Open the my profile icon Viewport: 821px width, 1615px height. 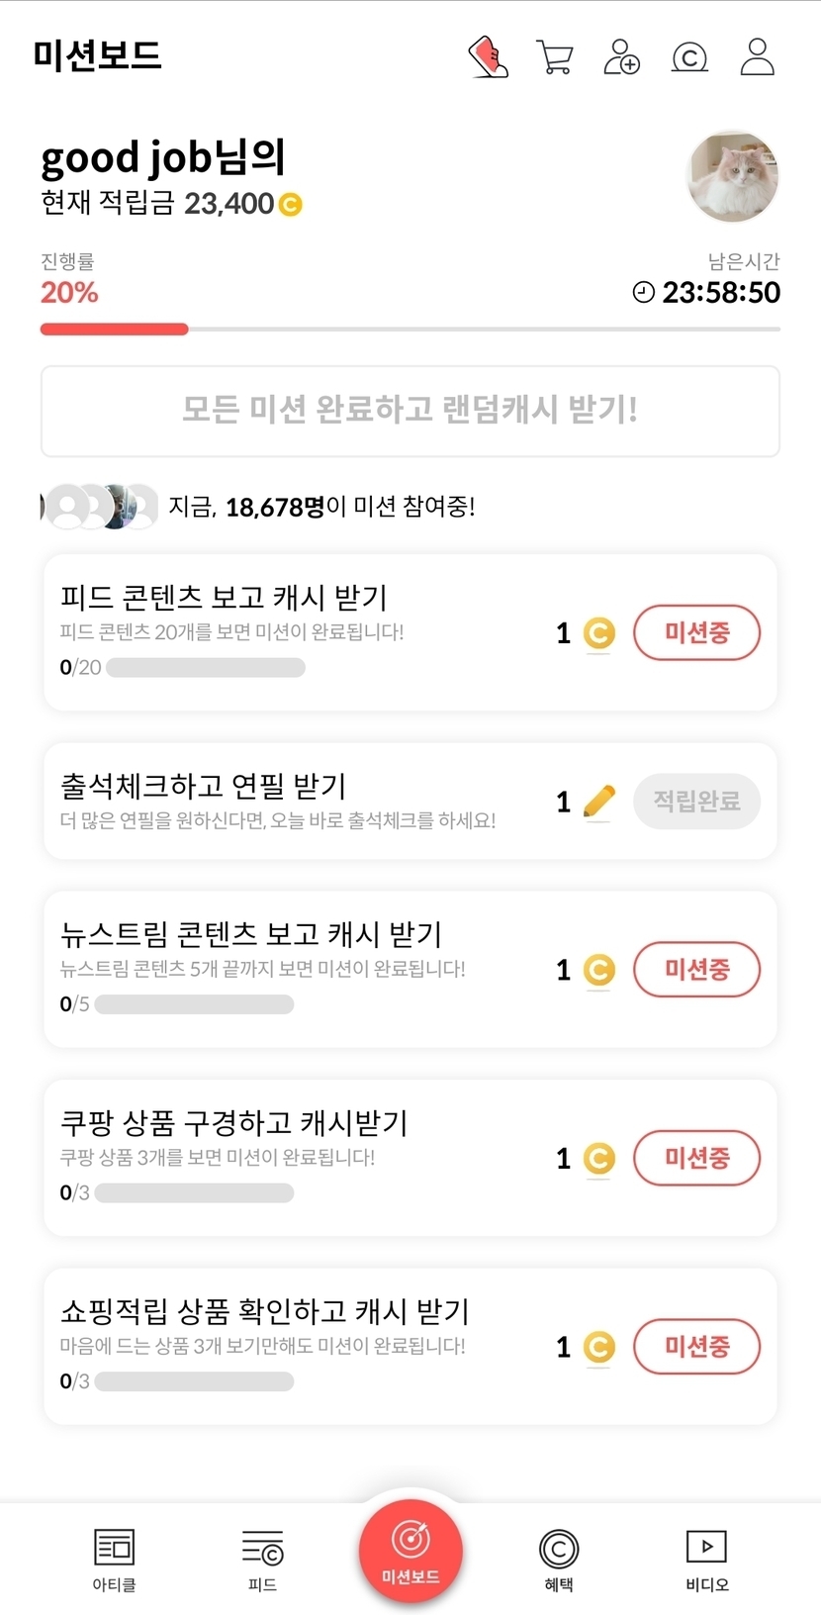click(x=757, y=57)
